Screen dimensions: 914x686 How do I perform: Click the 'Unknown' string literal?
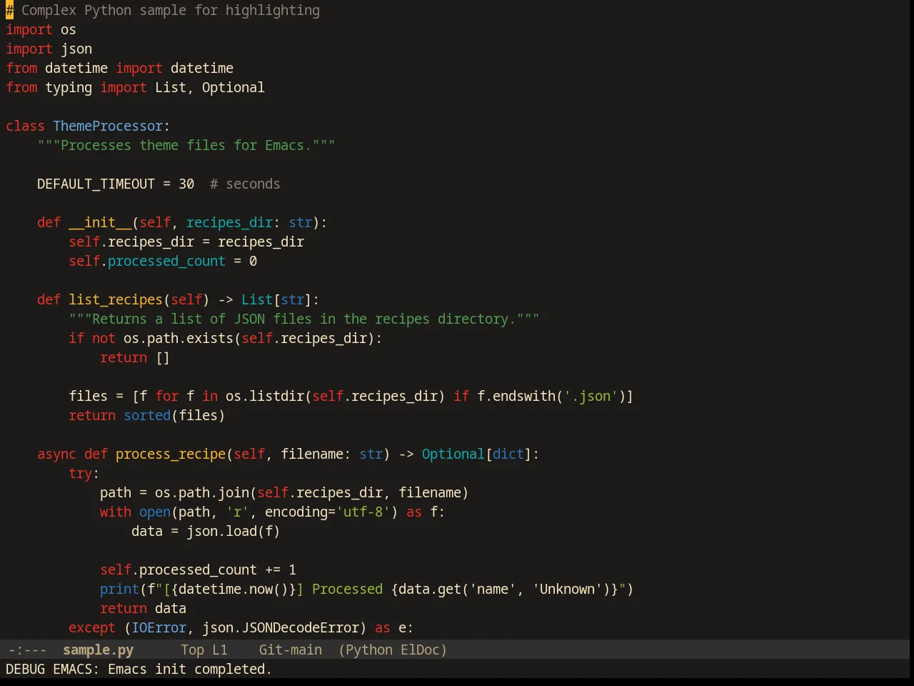point(567,589)
